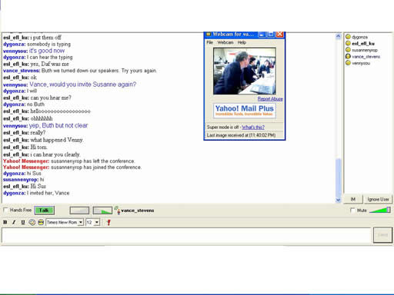Close the Webcam window
The image size is (394, 295).
(279, 34)
